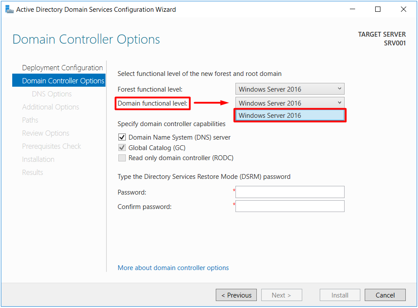This screenshot has height=308, width=418.
Task: Click the server name 'SRV001'
Action: click(x=395, y=43)
